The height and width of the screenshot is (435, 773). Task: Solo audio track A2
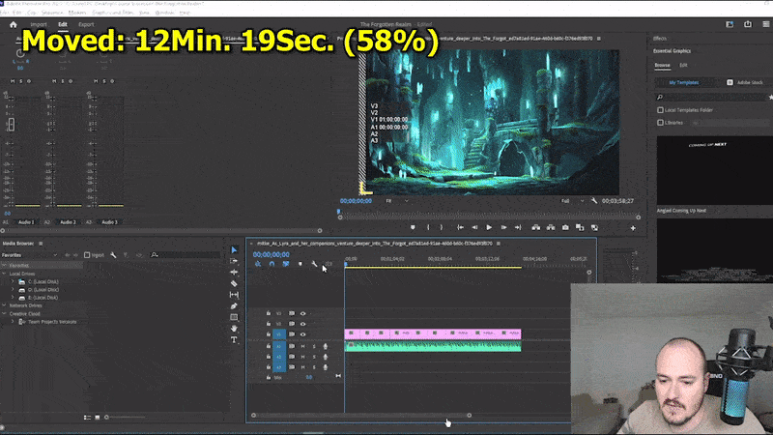click(x=314, y=357)
